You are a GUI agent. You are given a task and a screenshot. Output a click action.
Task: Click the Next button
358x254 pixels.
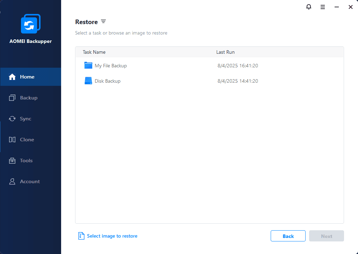327,236
